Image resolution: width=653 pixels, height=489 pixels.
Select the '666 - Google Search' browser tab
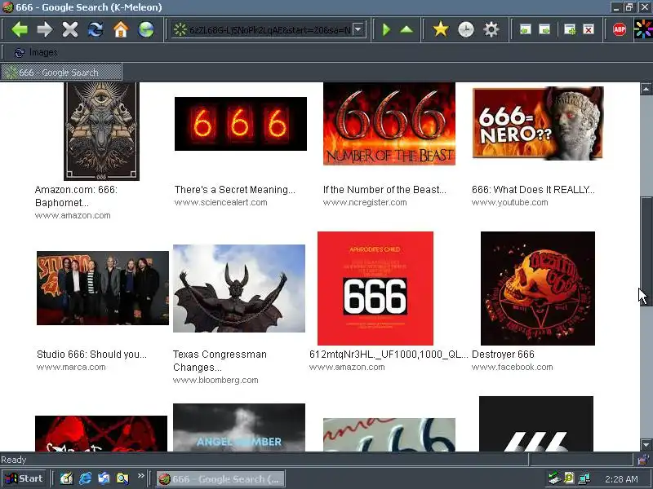pos(61,72)
